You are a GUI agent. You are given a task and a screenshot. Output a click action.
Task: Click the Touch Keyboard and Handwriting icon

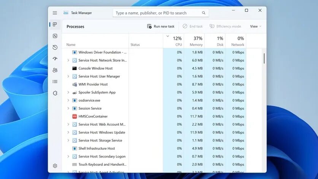point(75,165)
